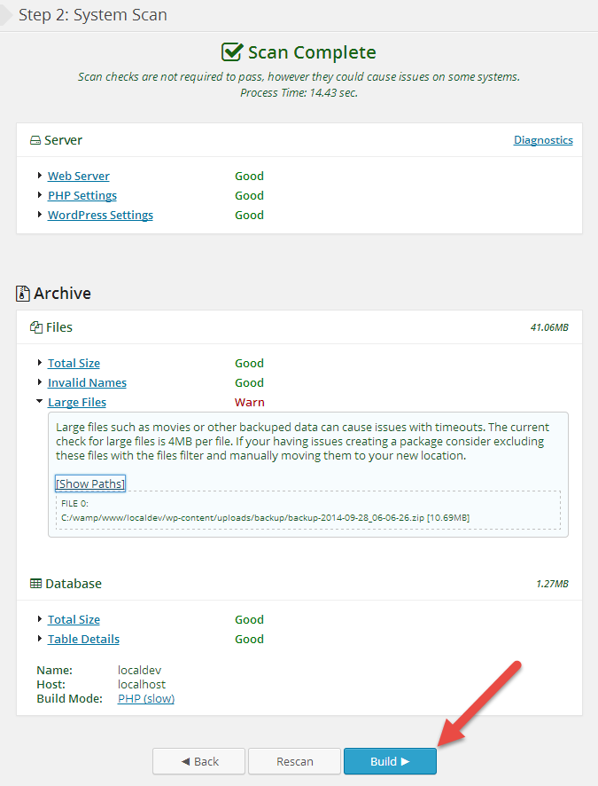The width and height of the screenshot is (598, 786).
Task: Open the PHP (slow) build mode link
Action: pyautogui.click(x=146, y=698)
